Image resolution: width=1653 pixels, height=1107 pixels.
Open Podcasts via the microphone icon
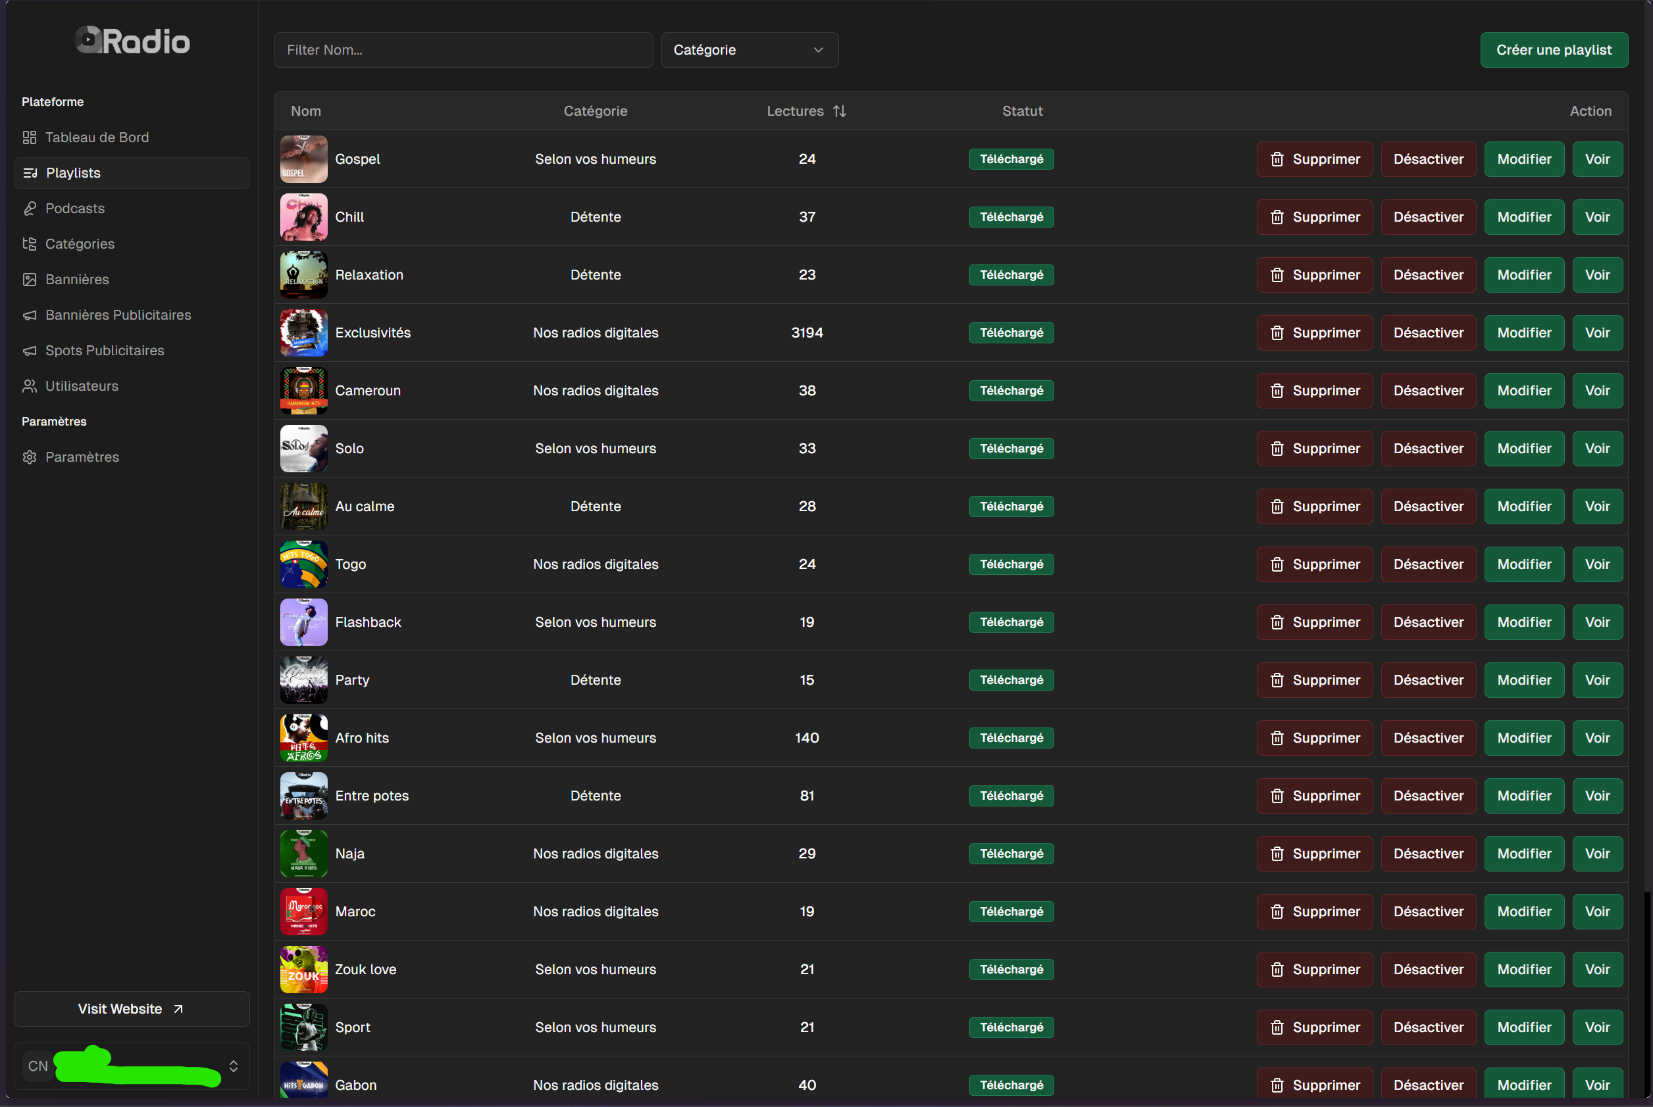click(x=30, y=209)
